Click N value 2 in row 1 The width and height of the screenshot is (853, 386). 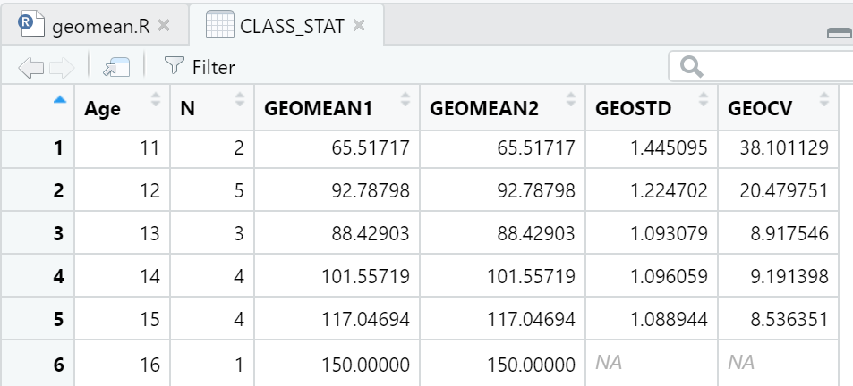click(211, 147)
